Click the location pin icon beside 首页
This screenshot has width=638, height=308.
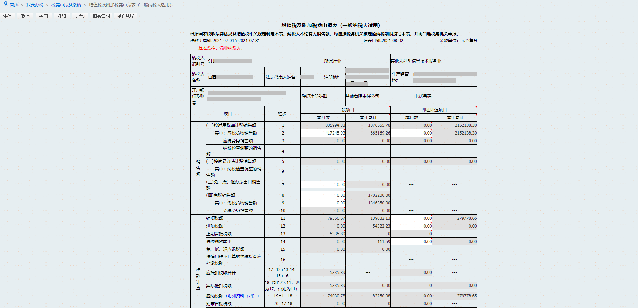tap(6, 4)
